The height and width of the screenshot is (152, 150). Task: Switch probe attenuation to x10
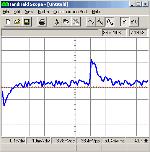pyautogui.click(x=134, y=21)
